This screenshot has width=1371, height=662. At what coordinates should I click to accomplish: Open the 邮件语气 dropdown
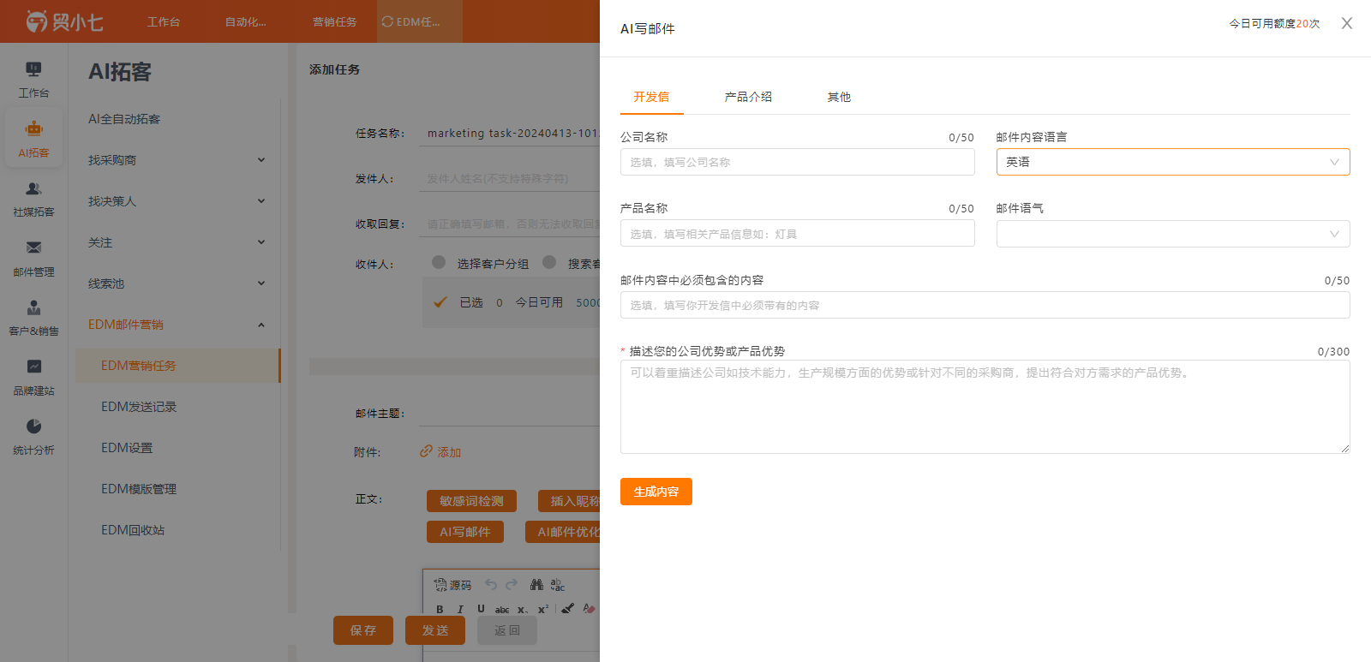point(1173,234)
